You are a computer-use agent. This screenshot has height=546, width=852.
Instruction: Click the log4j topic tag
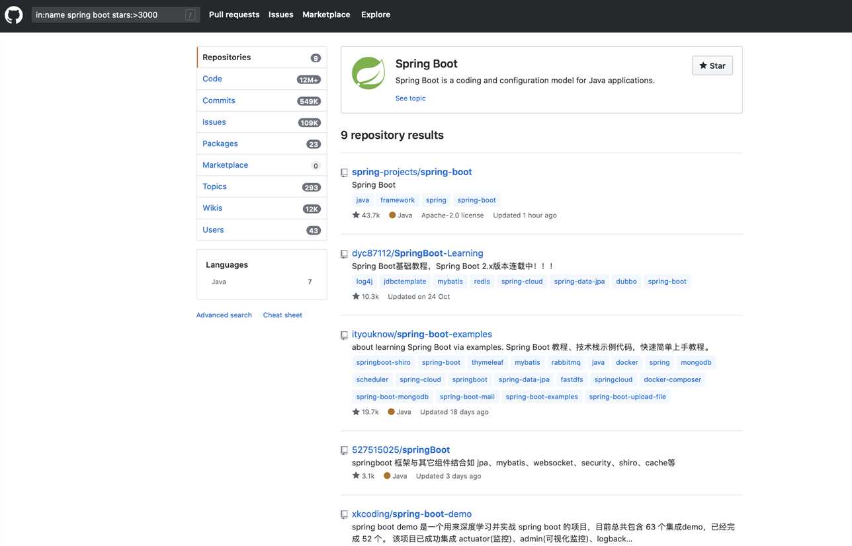pos(364,282)
